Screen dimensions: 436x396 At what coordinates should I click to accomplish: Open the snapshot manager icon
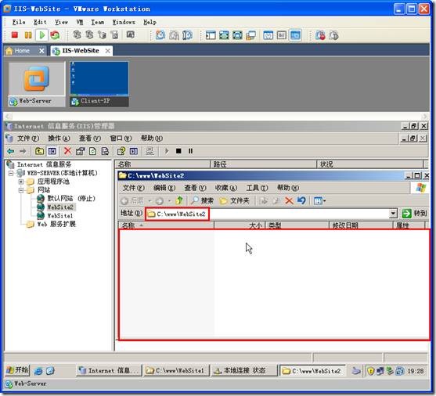[188, 35]
